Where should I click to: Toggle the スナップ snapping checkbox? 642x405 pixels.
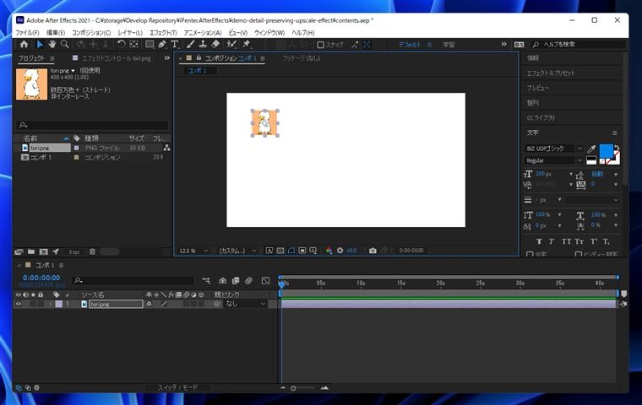[321, 45]
